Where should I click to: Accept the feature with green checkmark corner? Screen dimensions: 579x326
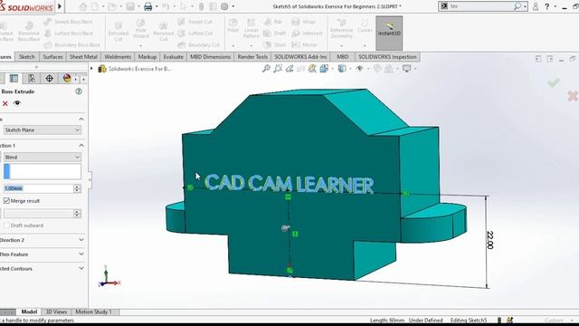pos(554,82)
